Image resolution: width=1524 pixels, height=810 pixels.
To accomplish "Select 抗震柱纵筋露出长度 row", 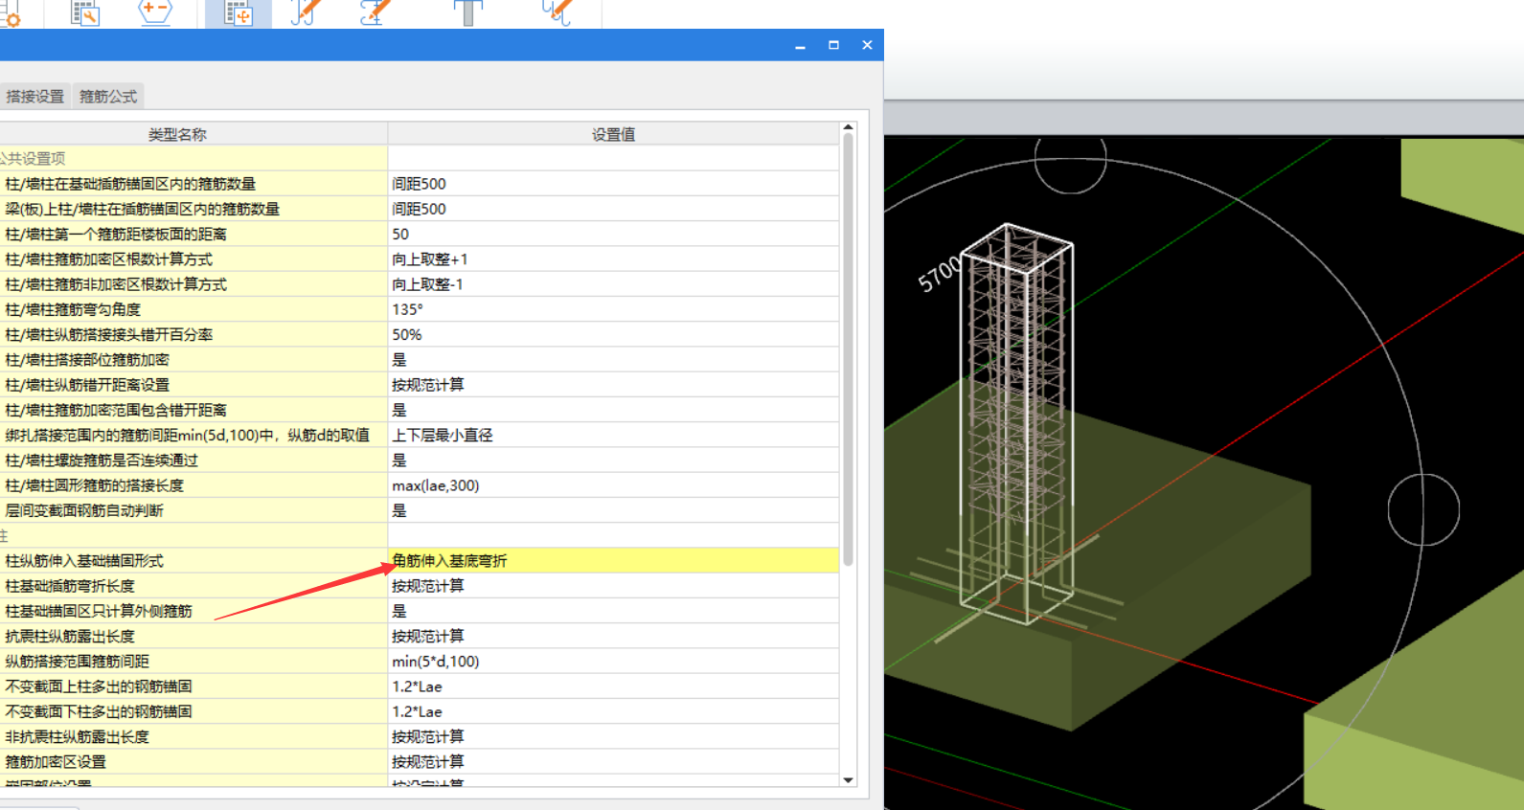I will (193, 636).
